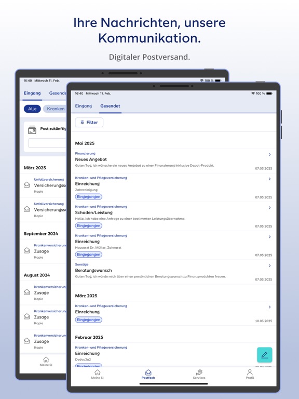Select the Kranken filter chip in back tablet
299x399 pixels.
click(55, 109)
